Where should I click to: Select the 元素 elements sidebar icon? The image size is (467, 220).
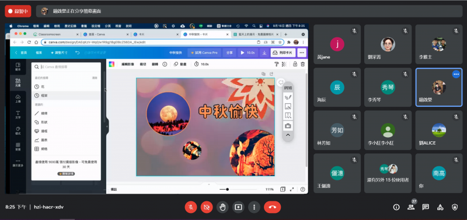[x=18, y=82]
